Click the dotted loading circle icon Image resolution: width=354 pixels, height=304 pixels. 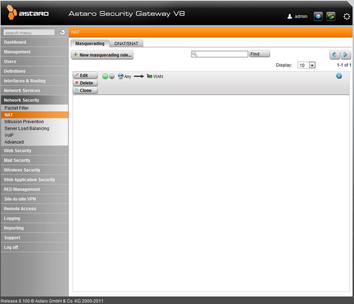[x=346, y=17]
